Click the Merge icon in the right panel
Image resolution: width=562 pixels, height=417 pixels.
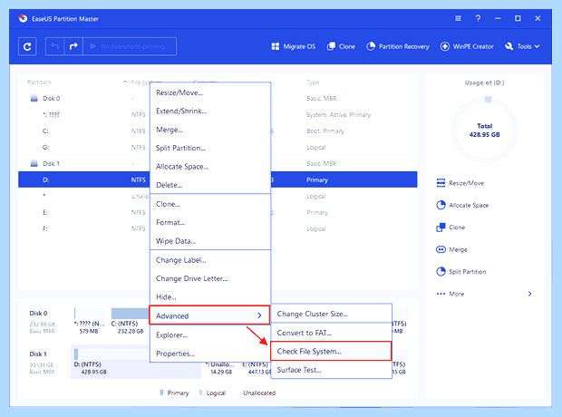tap(441, 249)
